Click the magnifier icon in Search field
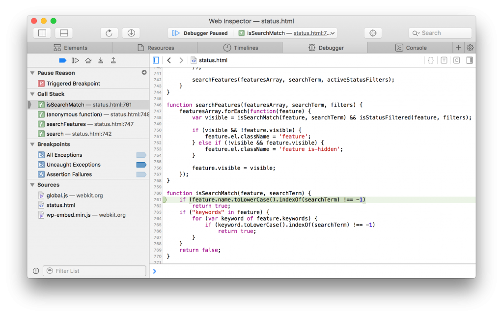The image size is (503, 317). pos(416,33)
